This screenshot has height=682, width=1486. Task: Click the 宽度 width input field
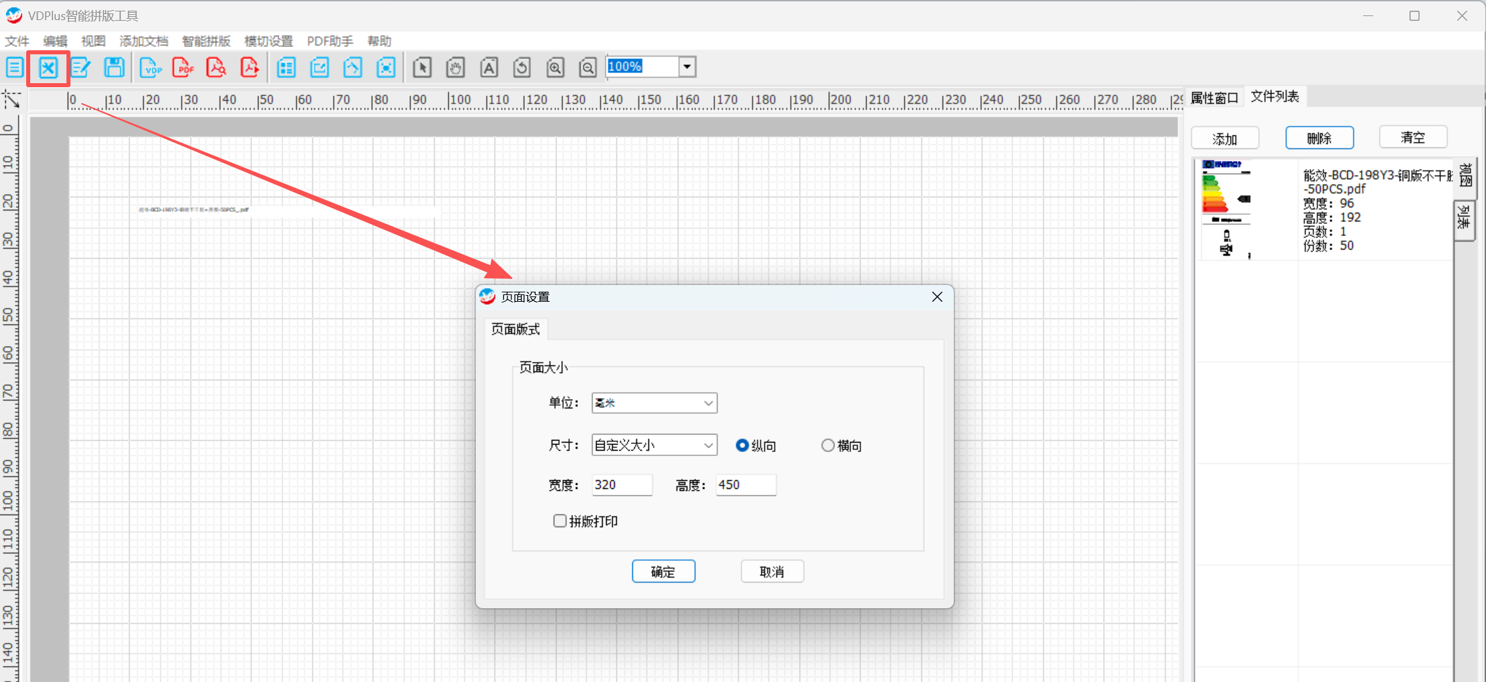click(x=622, y=485)
